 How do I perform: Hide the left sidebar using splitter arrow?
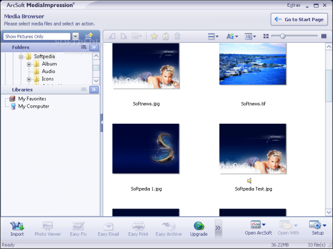click(x=102, y=123)
